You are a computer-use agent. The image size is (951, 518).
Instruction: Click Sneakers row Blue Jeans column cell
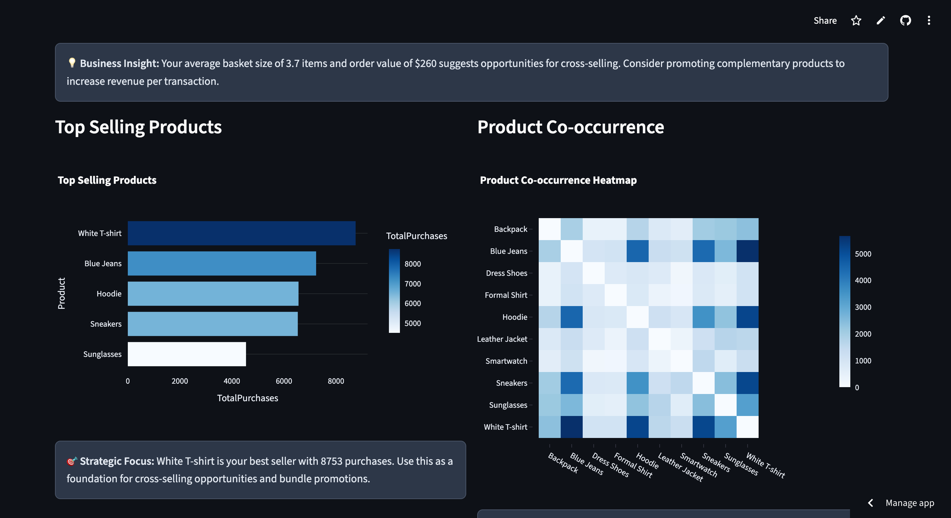(571, 383)
